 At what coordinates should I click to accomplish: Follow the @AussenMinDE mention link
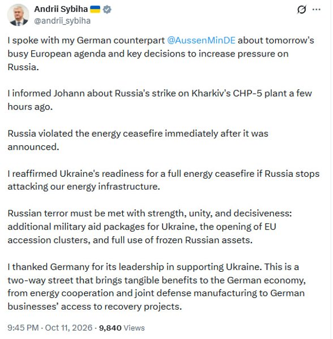click(x=201, y=41)
